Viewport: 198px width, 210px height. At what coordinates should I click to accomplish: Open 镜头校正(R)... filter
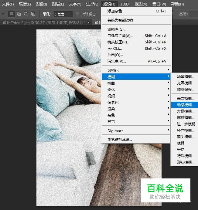coord(136,42)
